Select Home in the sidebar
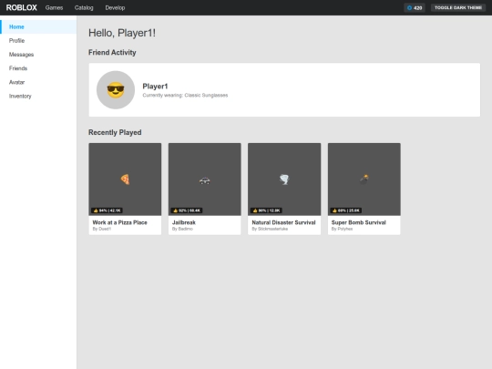 click(38, 26)
